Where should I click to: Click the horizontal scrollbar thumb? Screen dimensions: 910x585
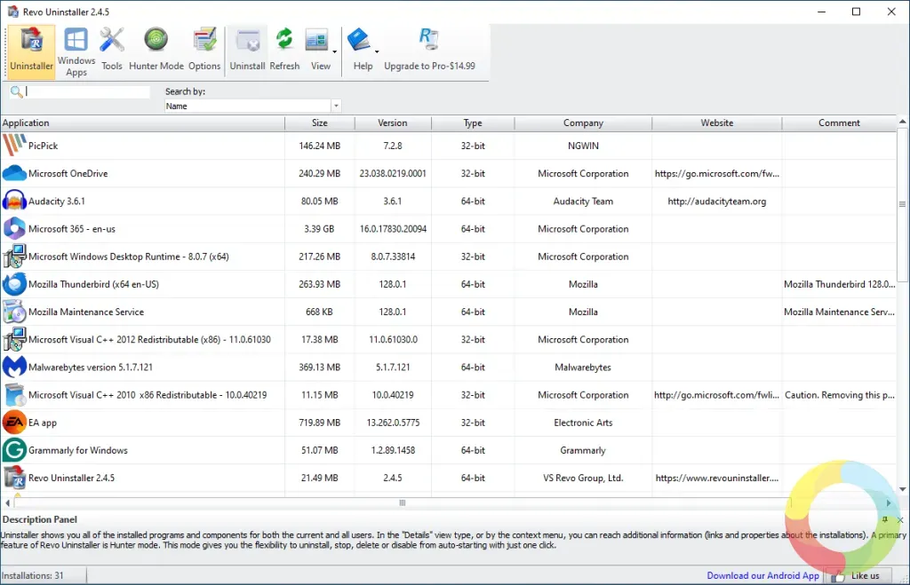click(x=402, y=502)
